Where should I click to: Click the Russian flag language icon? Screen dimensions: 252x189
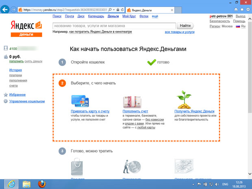pyautogui.click(x=238, y=26)
